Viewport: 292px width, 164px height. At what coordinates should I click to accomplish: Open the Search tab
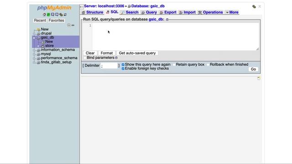130,12
